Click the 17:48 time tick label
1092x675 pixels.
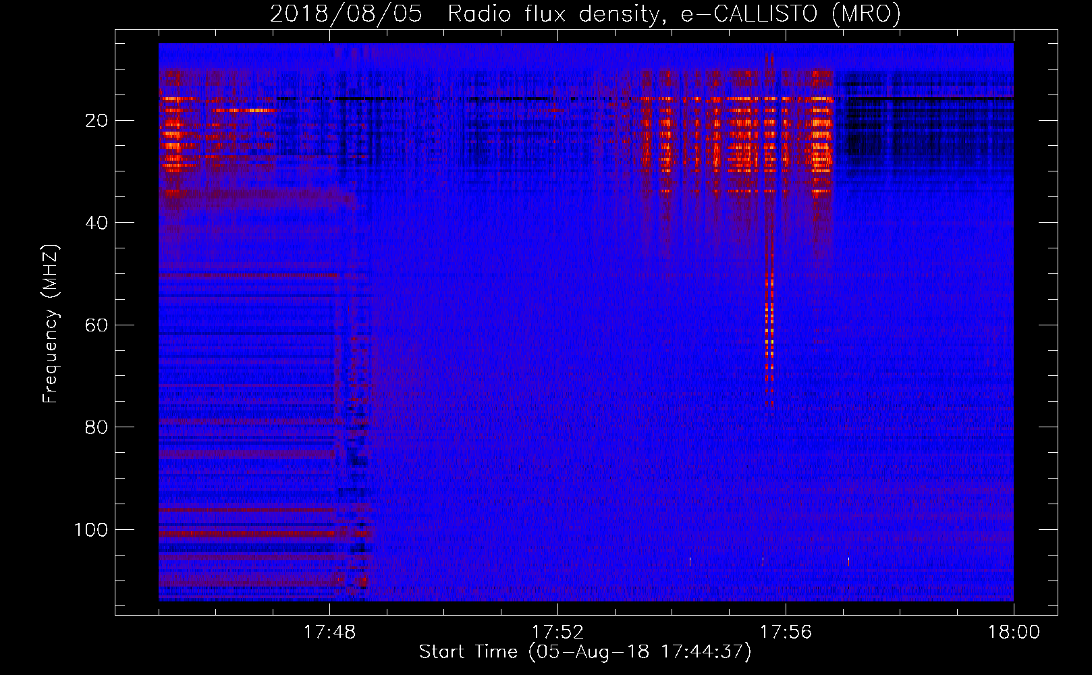pyautogui.click(x=329, y=632)
